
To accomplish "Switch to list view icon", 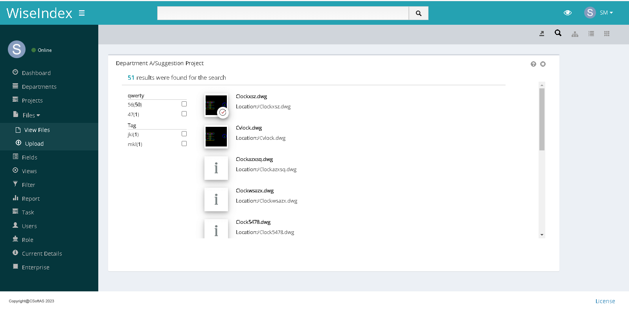I will pos(591,34).
